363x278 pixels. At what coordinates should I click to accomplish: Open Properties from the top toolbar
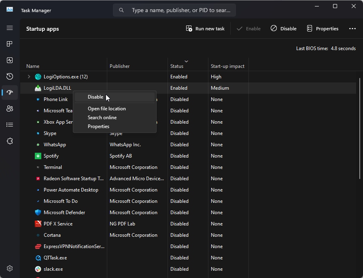coord(323,29)
